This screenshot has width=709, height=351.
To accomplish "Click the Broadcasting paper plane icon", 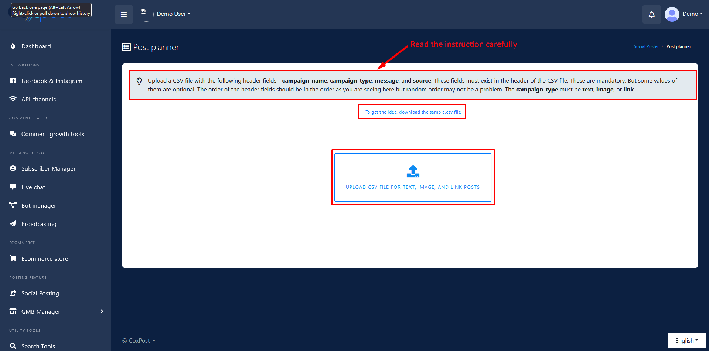I will tap(13, 223).
